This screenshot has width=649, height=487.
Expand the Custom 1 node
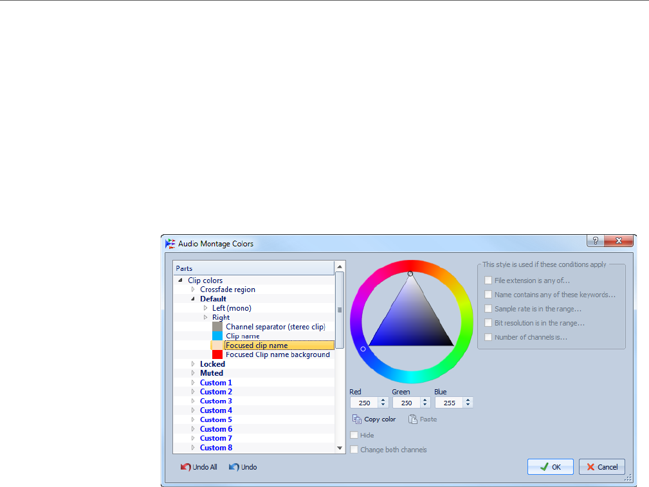point(193,383)
